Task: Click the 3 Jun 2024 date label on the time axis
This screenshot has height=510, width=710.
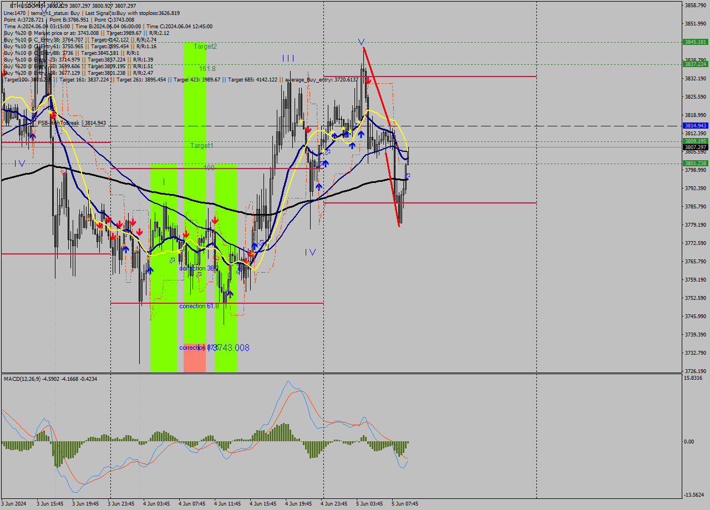Action: pos(14,504)
